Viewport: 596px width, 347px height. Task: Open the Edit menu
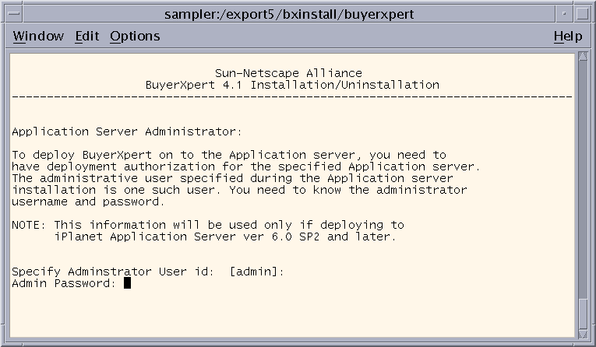click(87, 36)
